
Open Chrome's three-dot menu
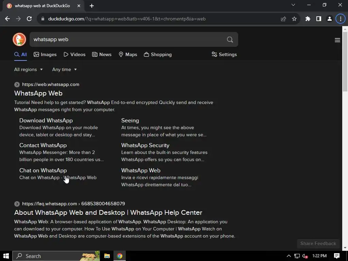[x=341, y=19]
